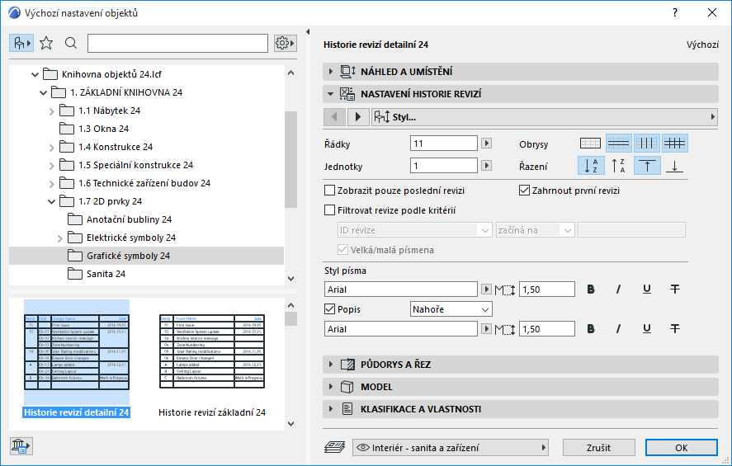Viewport: 732px width, 466px height.
Task: Enable Filtrovat revize podle kritérií checkbox
Action: [330, 210]
